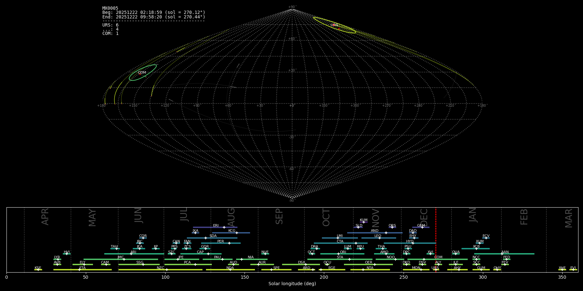Click the PER shower peak marker
Viewport: 583px width, 291px height.
[229, 243]
